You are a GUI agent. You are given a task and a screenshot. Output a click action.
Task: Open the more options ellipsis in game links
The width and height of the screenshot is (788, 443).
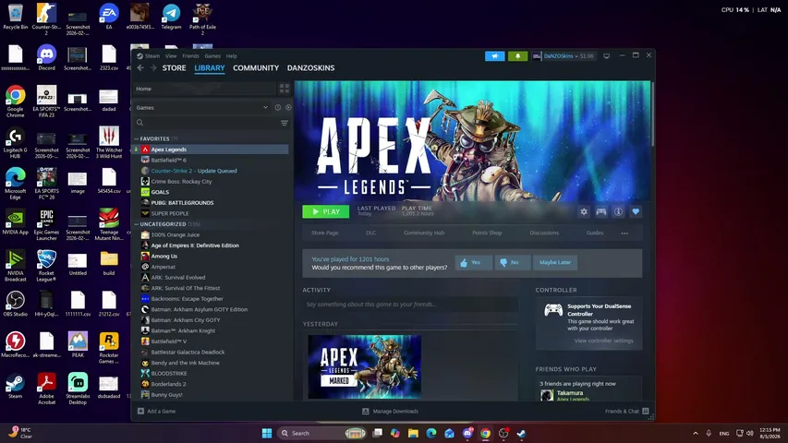point(624,233)
